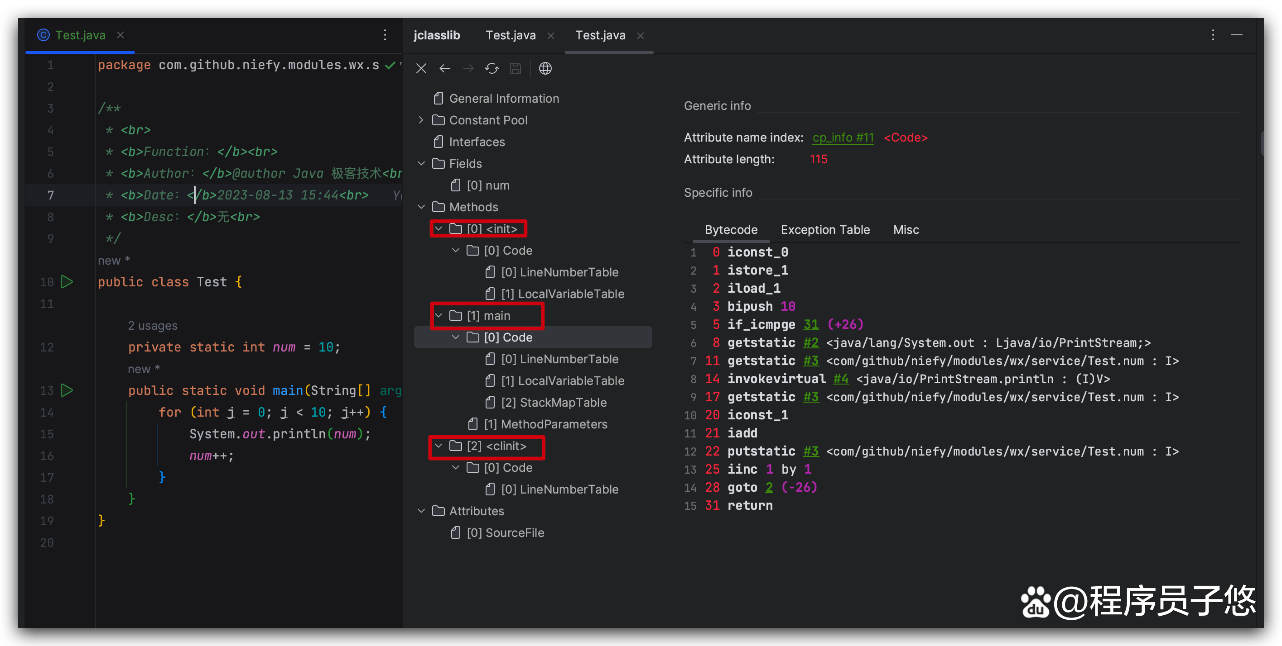Run class Test via gutter arrow
Screen dimensions: 1282x646
[67, 282]
